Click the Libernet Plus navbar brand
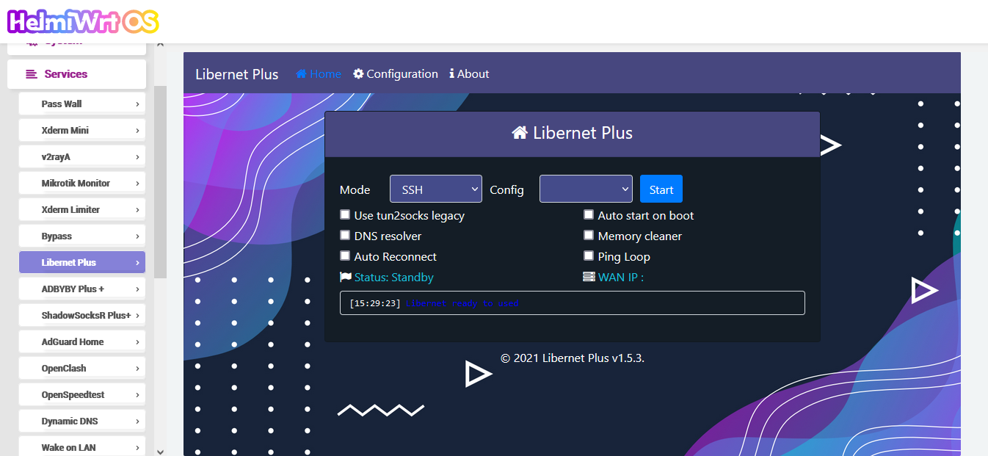This screenshot has height=456, width=988. coord(237,73)
